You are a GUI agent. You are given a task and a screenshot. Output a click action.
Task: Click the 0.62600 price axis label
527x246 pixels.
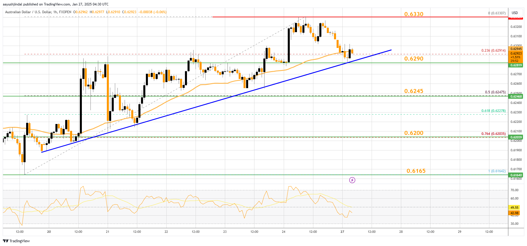pyautogui.click(x=516, y=84)
